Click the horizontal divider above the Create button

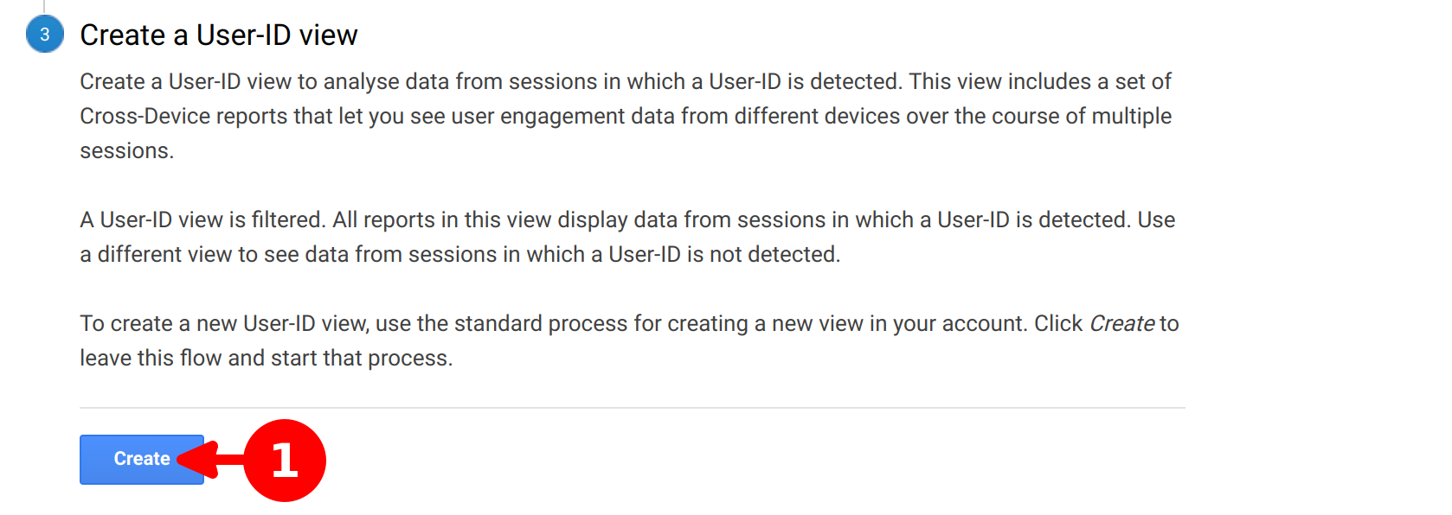[632, 408]
